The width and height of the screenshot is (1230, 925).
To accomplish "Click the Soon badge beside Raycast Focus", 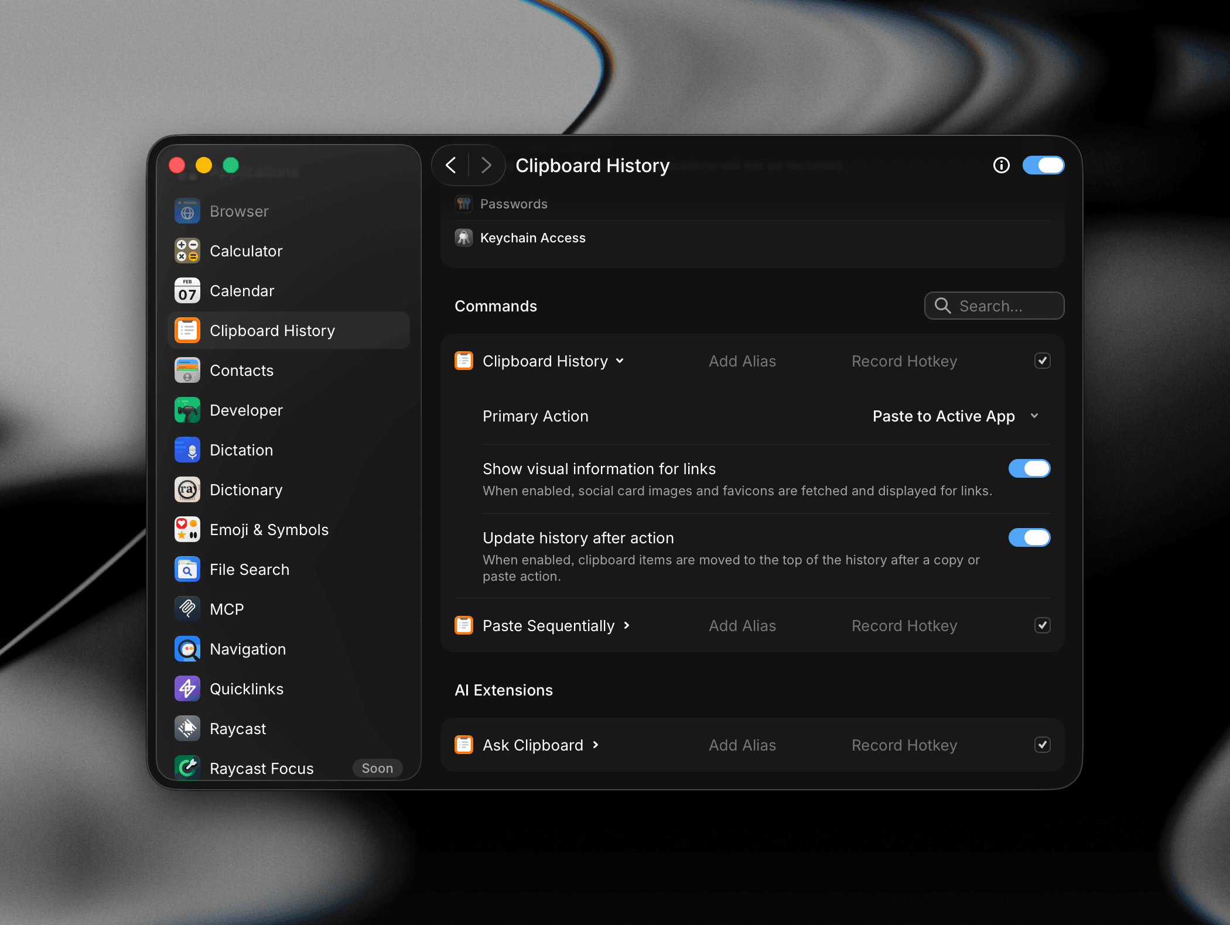I will click(x=377, y=768).
